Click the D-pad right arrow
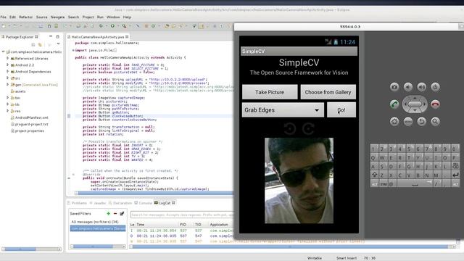This screenshot has width=464, height=261. (x=424, y=104)
